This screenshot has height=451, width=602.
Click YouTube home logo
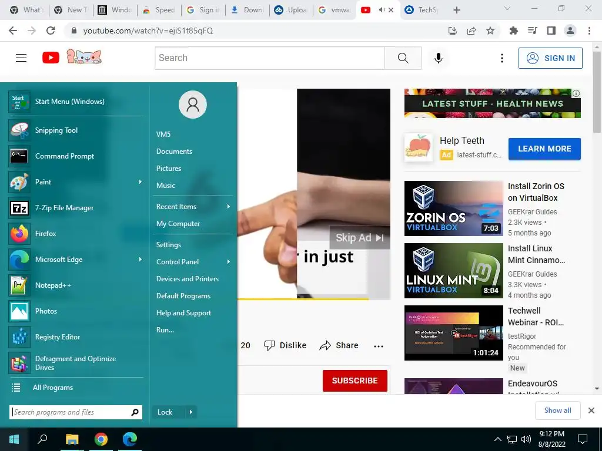[x=51, y=58]
